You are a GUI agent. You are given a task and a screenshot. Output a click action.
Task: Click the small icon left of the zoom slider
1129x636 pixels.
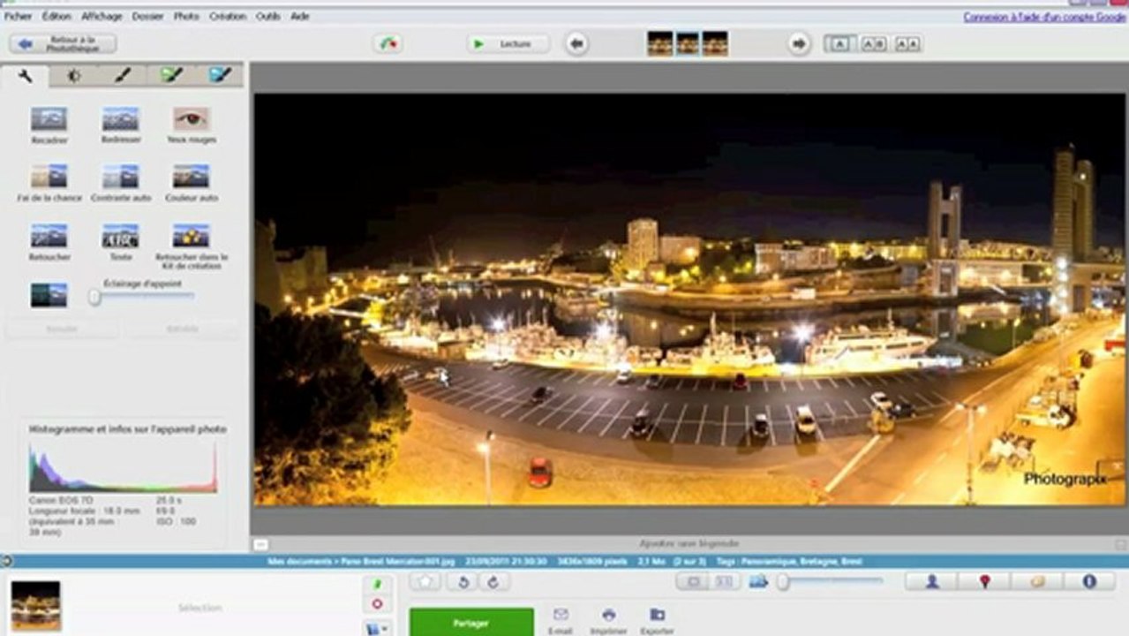tap(757, 581)
